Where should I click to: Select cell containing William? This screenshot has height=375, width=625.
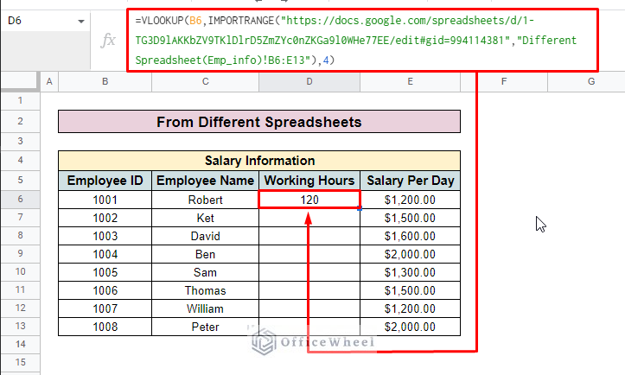tap(205, 308)
